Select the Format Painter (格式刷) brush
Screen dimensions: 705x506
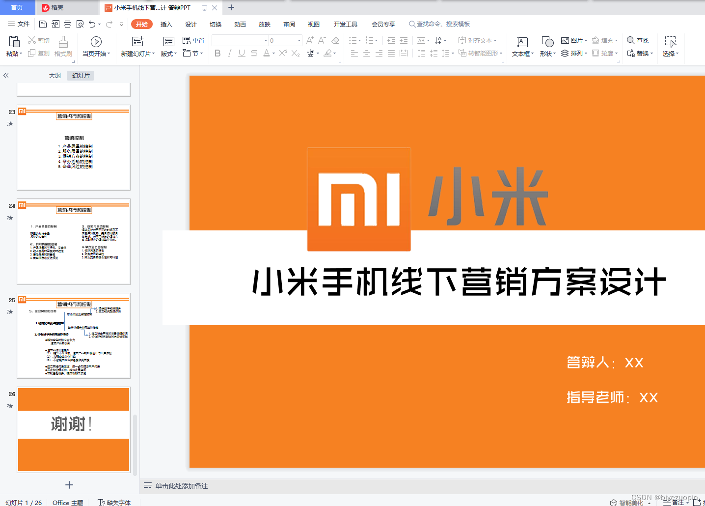[63, 47]
